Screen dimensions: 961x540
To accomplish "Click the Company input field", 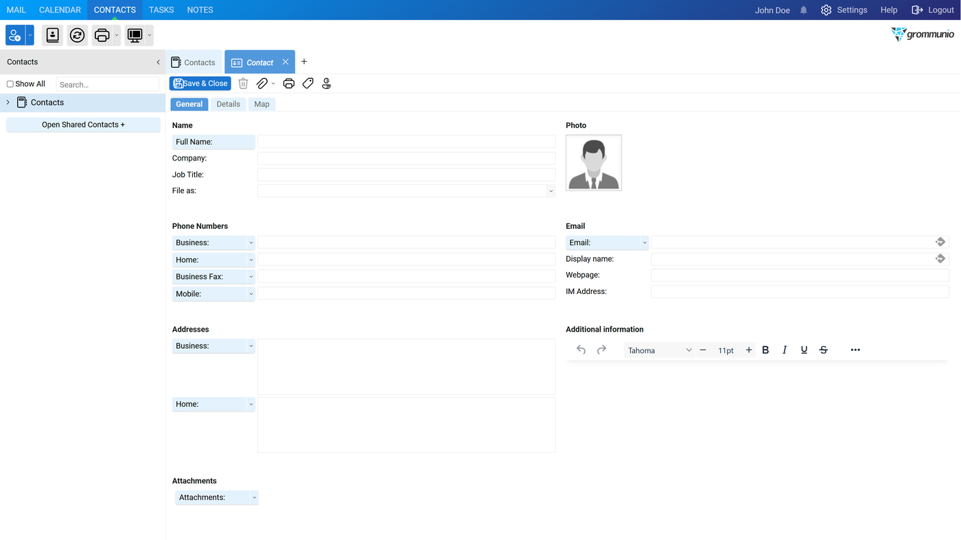I will coord(406,158).
